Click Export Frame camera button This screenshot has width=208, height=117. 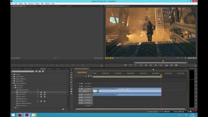(176, 65)
